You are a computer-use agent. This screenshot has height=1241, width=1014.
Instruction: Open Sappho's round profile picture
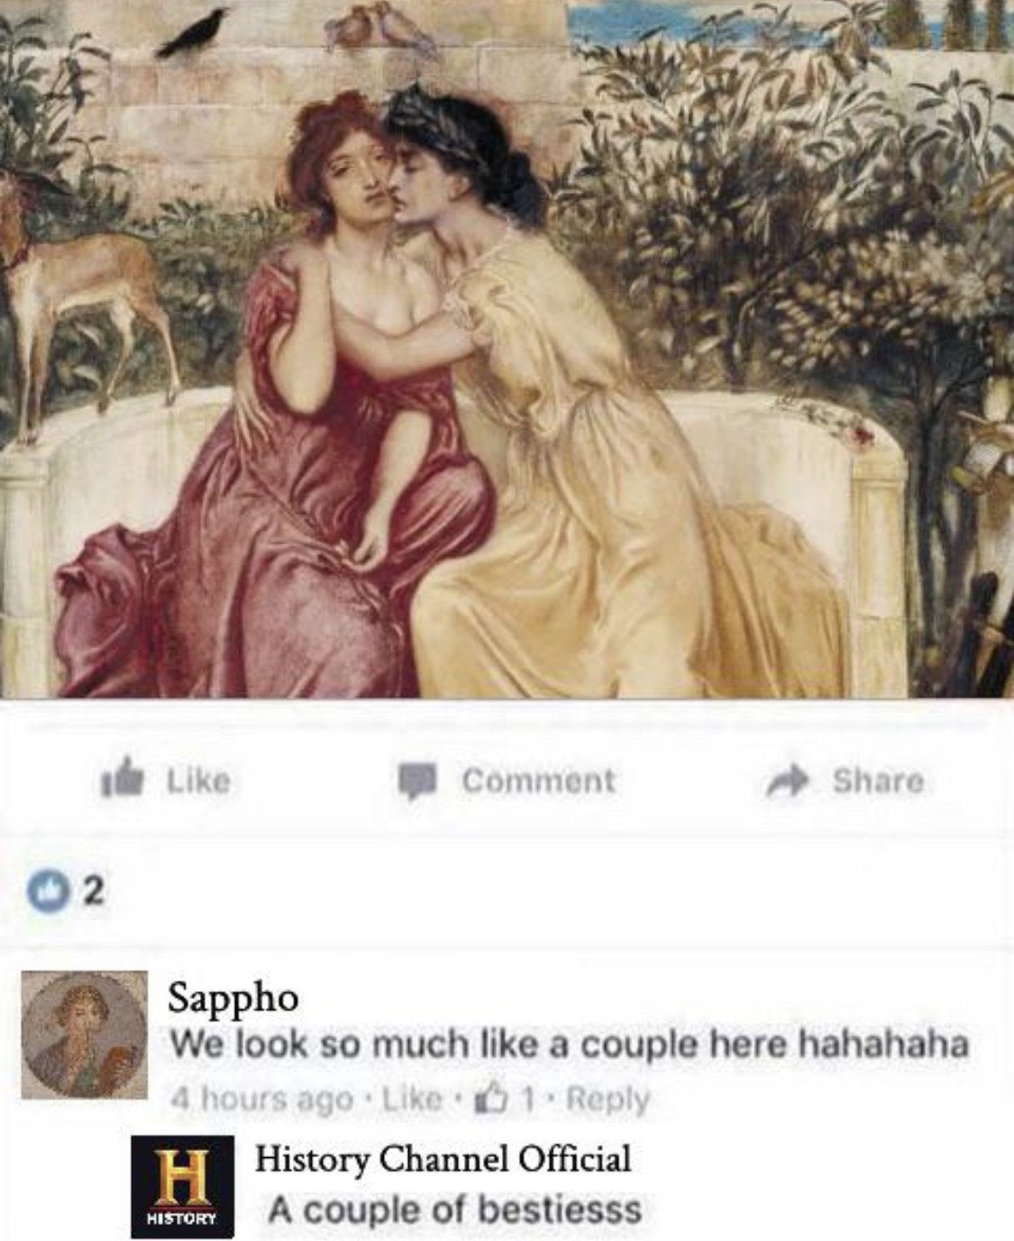coord(84,1035)
